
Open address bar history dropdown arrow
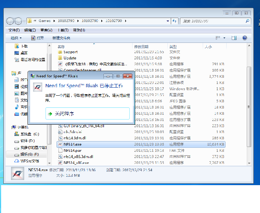click(x=167, y=21)
